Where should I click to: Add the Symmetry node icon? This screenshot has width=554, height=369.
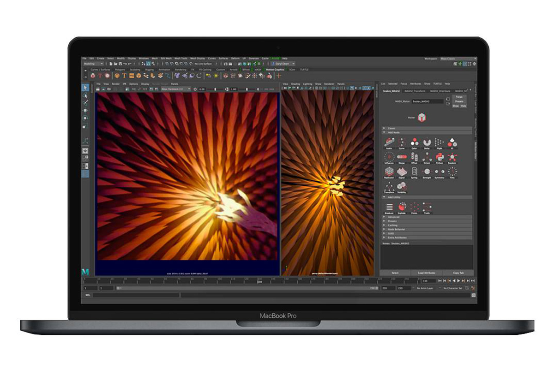pyautogui.click(x=439, y=172)
